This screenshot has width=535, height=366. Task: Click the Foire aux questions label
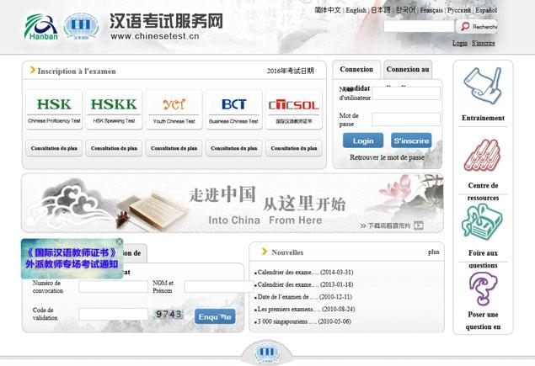(483, 259)
